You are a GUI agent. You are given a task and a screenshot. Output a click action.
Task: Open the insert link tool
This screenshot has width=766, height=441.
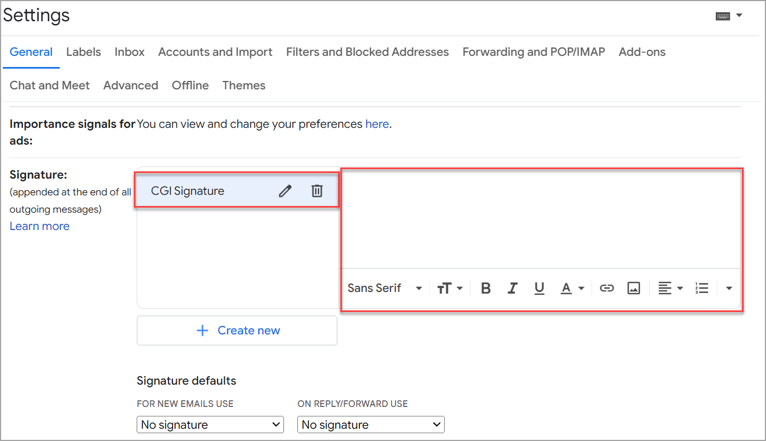[x=607, y=288]
